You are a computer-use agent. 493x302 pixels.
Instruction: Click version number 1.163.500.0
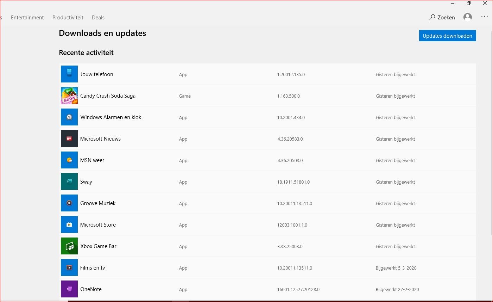[289, 96]
